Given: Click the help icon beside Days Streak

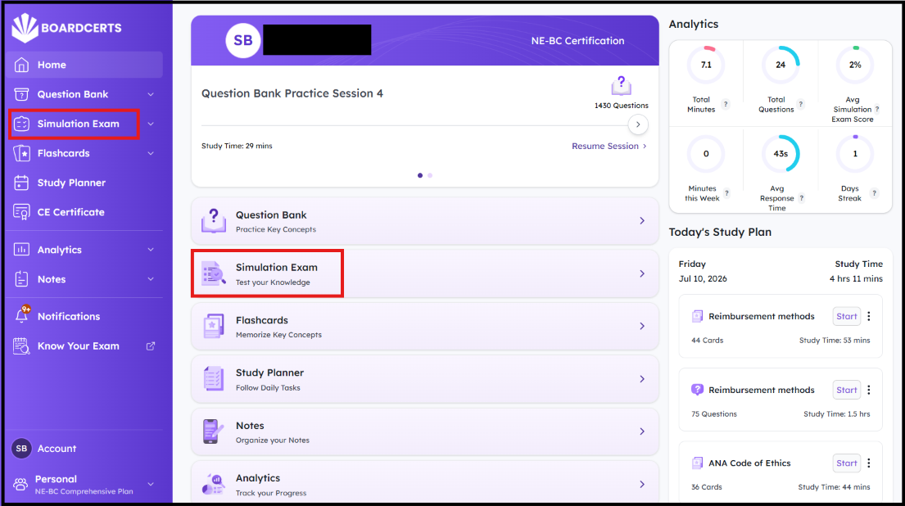Looking at the screenshot, I should [875, 193].
